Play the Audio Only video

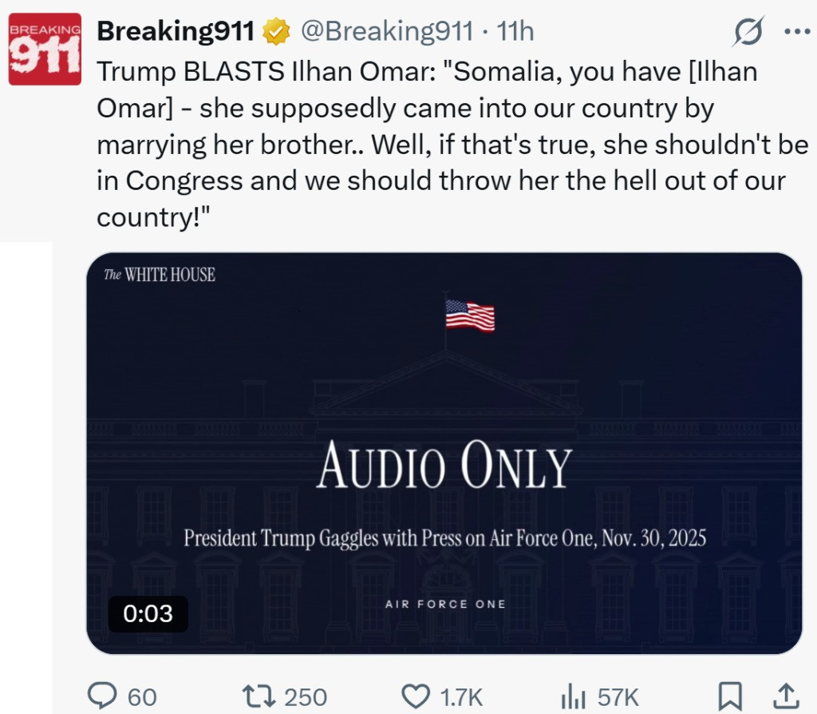[x=444, y=453]
